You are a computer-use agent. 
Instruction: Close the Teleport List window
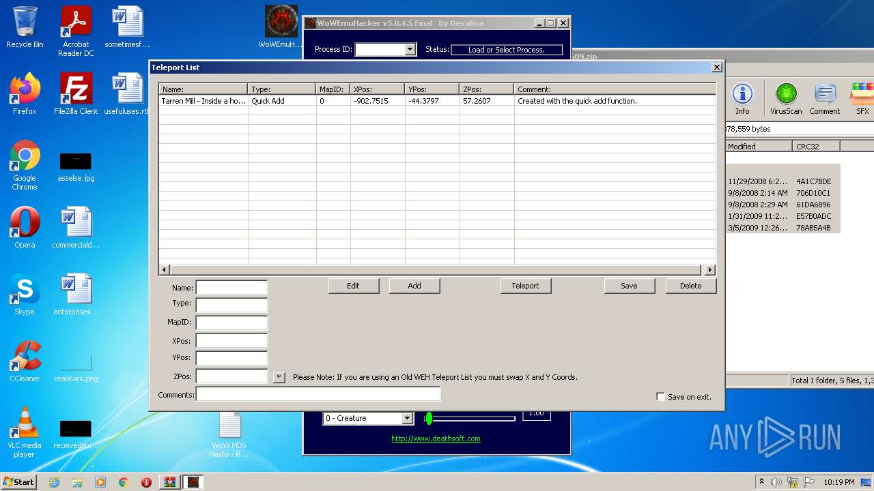coord(716,68)
